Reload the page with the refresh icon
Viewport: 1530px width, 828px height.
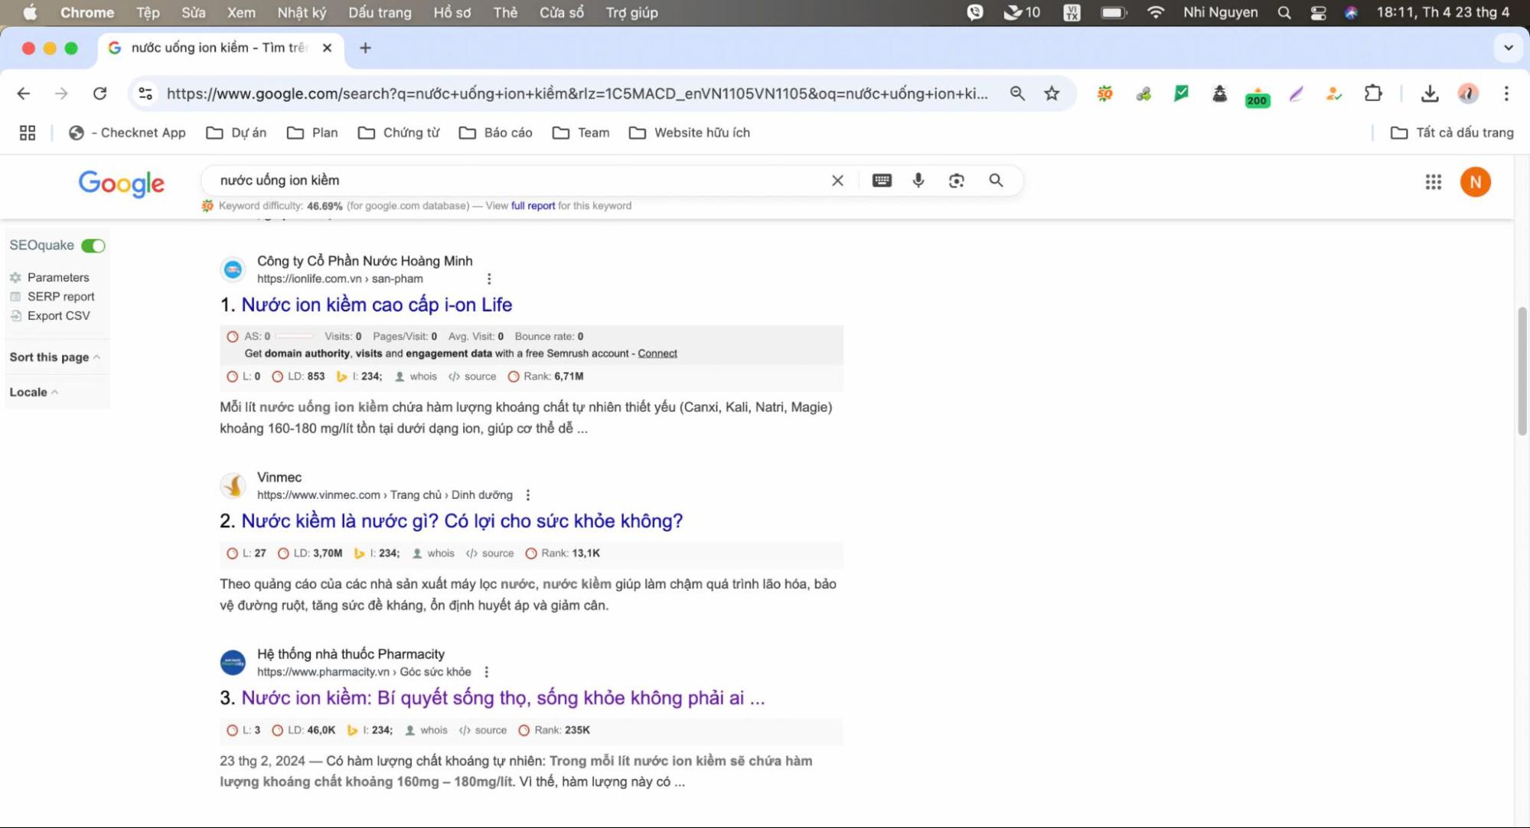click(x=99, y=93)
